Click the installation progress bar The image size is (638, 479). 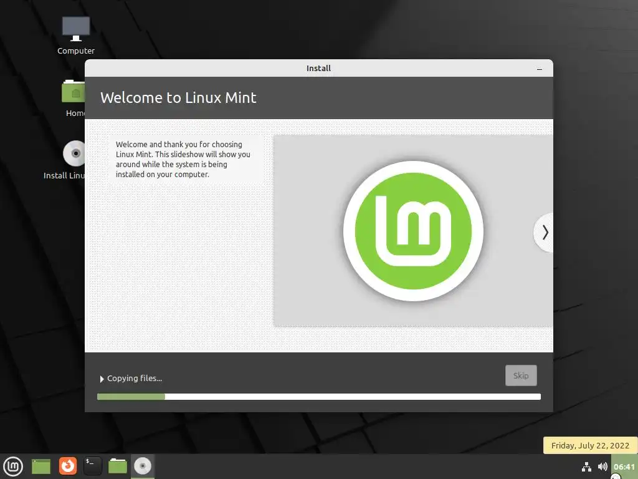point(319,397)
